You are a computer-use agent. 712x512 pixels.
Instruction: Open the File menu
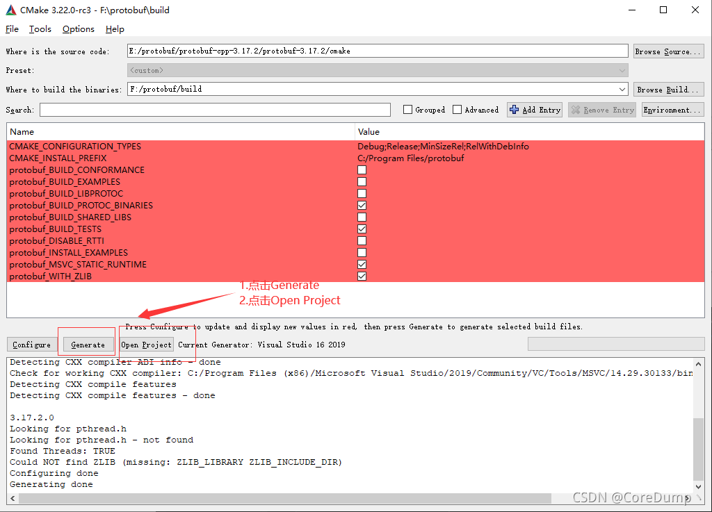coord(13,29)
